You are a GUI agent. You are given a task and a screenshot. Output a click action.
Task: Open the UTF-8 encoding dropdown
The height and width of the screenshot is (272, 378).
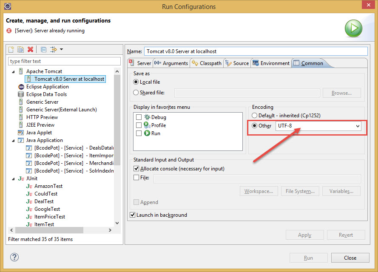(358, 126)
